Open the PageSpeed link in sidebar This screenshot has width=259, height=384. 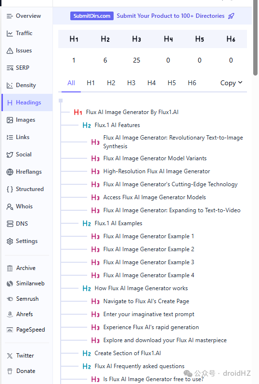click(26, 330)
